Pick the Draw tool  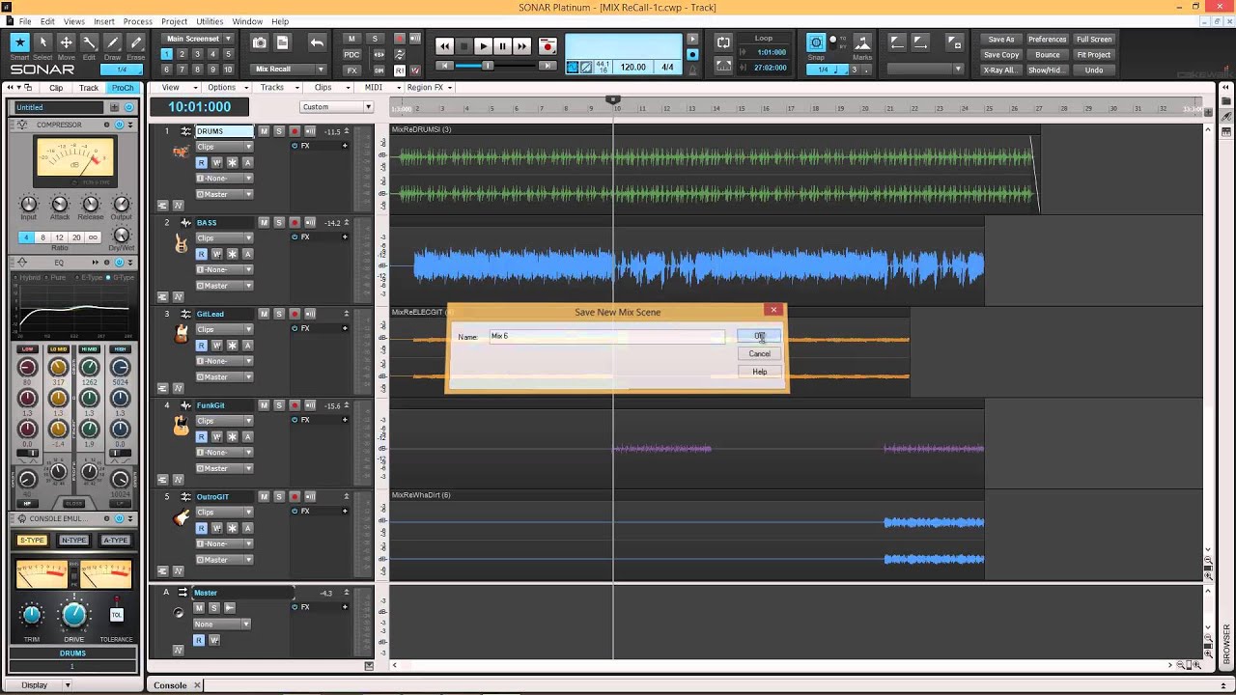tap(113, 42)
